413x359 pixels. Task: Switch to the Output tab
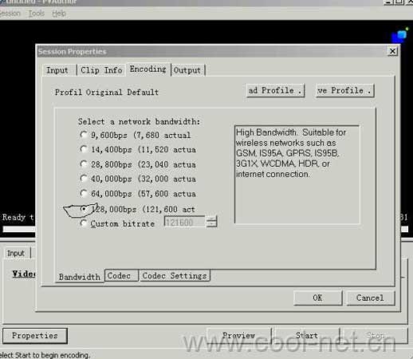click(187, 70)
